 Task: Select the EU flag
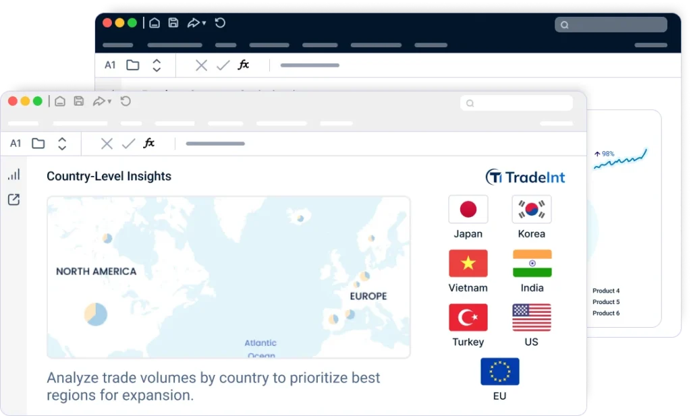coord(500,372)
